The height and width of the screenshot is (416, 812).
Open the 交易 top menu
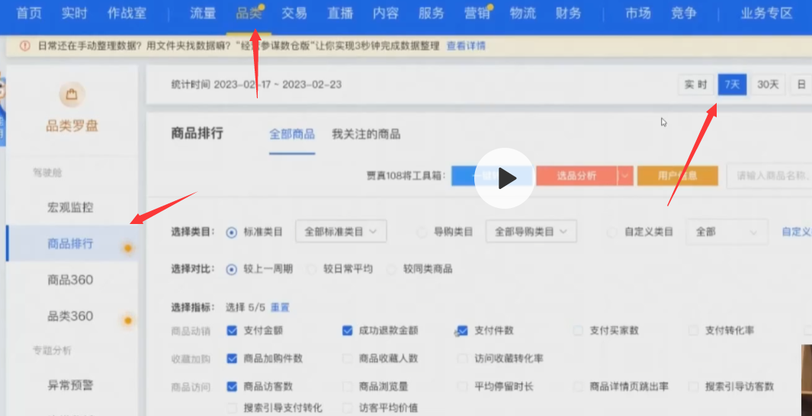click(x=294, y=13)
